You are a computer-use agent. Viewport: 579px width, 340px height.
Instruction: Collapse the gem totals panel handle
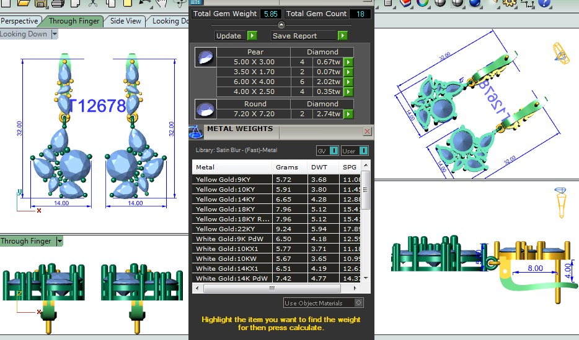281,25
